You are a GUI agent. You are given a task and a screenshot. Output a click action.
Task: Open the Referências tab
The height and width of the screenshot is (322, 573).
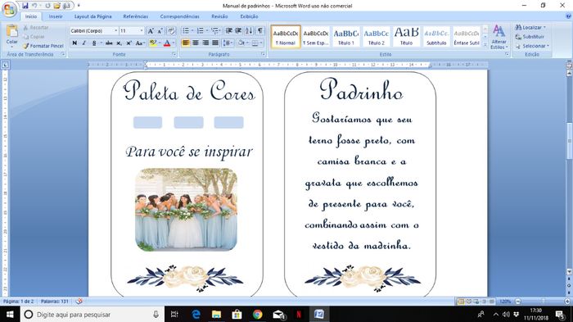pos(136,16)
